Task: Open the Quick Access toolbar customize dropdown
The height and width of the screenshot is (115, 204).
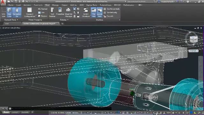Action: (37, 1)
